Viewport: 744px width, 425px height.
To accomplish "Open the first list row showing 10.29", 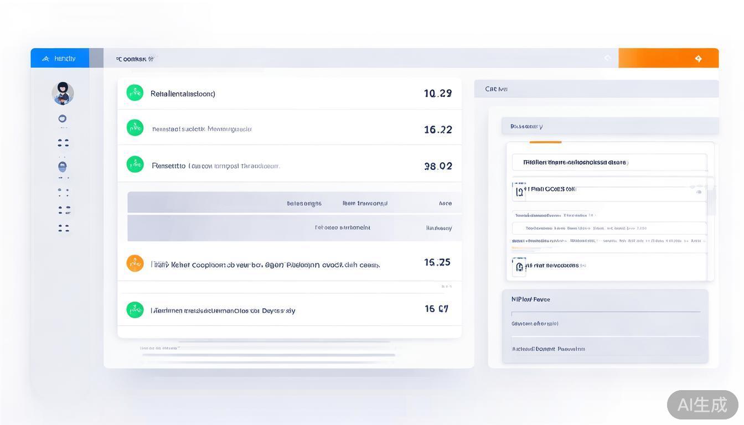I will (x=289, y=94).
